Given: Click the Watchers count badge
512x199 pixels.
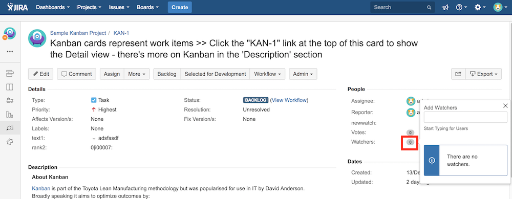Looking at the screenshot, I should 410,142.
